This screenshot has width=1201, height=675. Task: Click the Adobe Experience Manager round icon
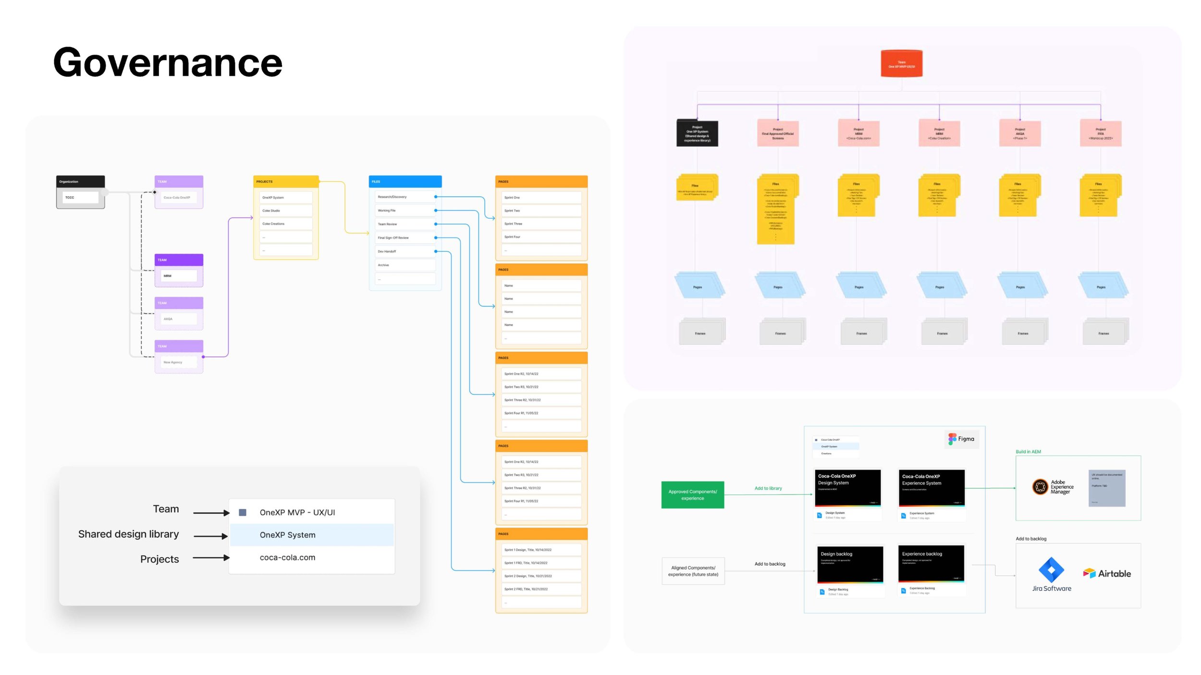[x=1040, y=487]
